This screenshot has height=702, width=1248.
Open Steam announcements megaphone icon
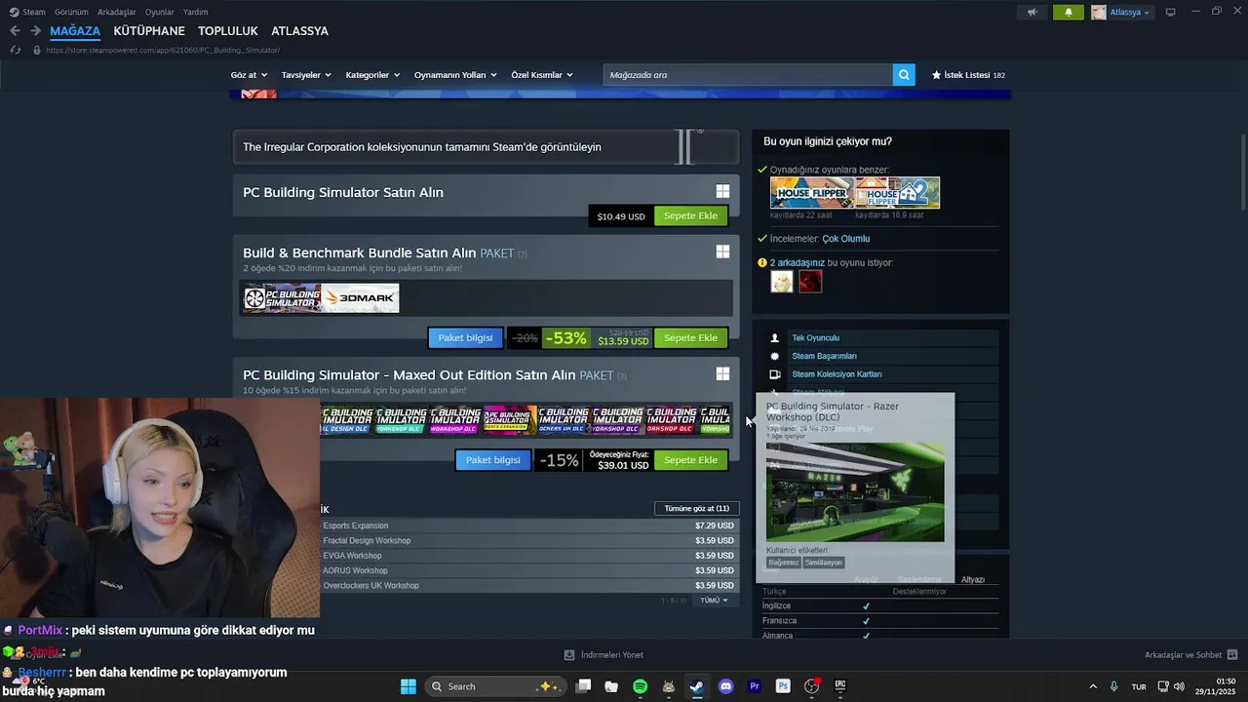pyautogui.click(x=1032, y=12)
